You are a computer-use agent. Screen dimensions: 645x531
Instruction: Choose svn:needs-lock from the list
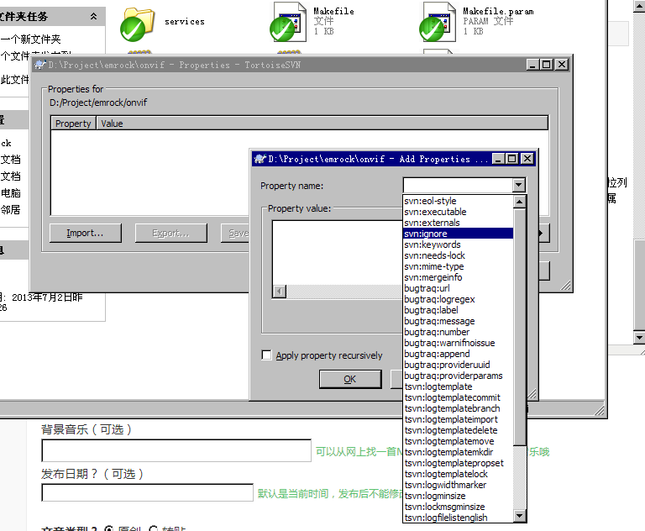[459, 255]
